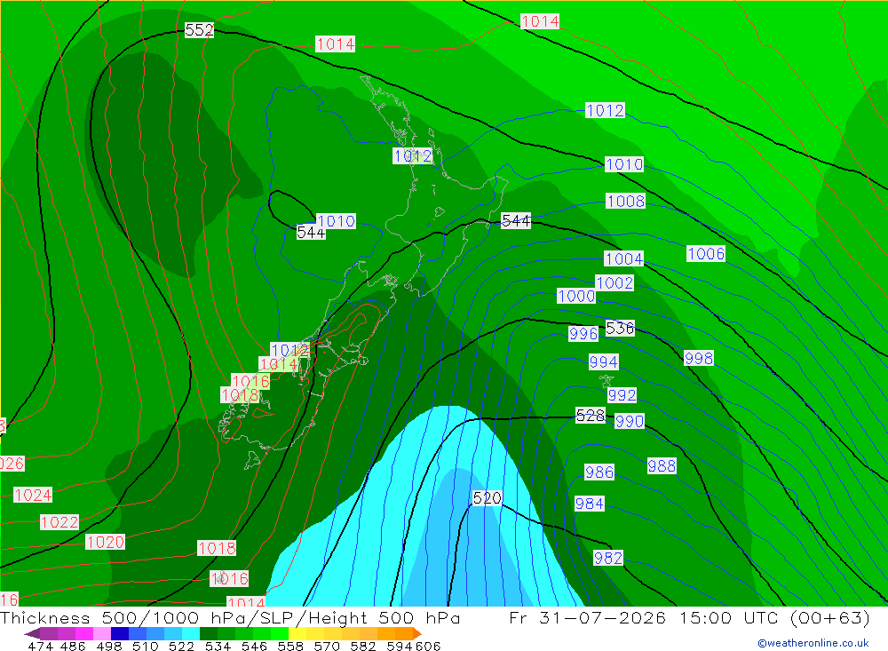Click the 990 pressure label
888x651 pixels.
(x=630, y=421)
